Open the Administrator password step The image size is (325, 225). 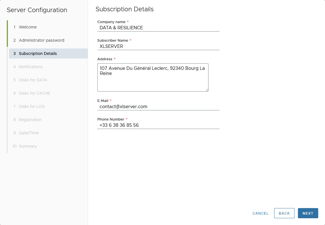(41, 40)
